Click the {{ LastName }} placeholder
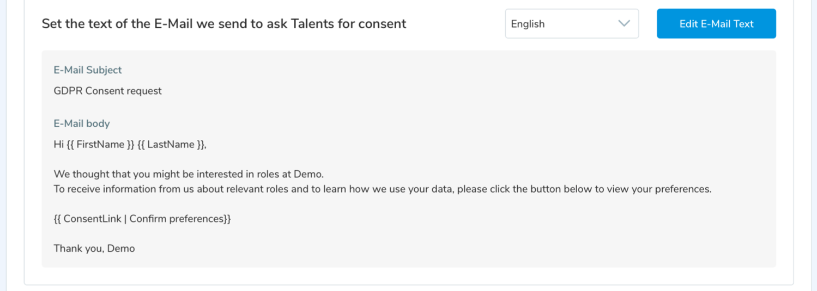Image resolution: width=817 pixels, height=291 pixels. coord(171,145)
